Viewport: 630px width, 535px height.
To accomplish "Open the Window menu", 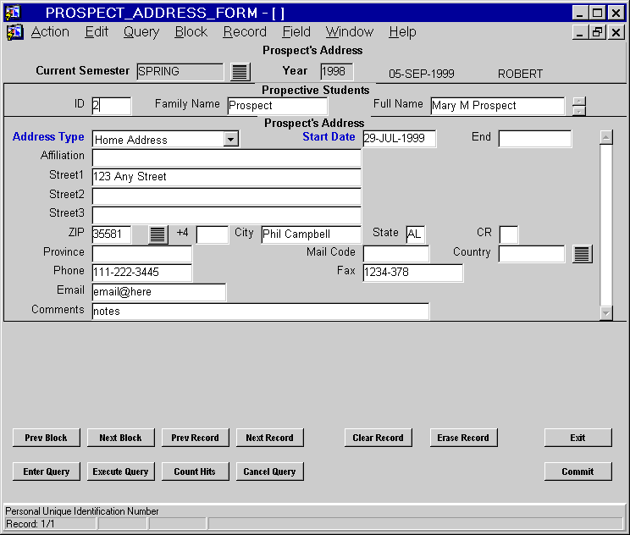I will (x=350, y=31).
